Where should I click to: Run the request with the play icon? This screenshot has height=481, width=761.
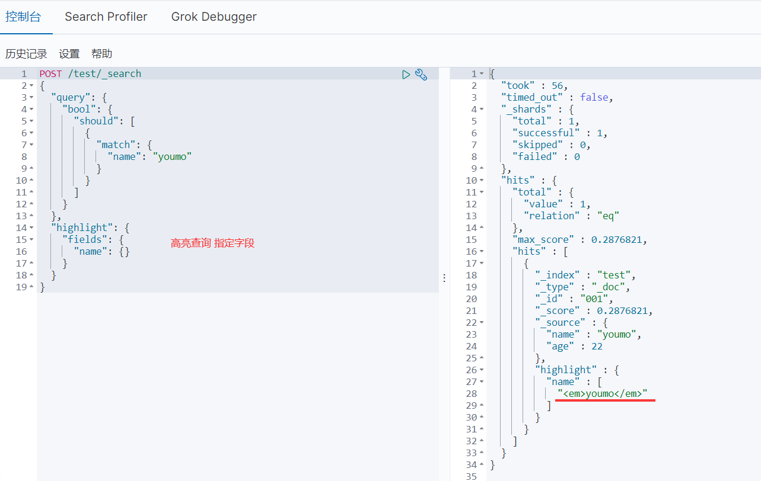click(x=406, y=74)
